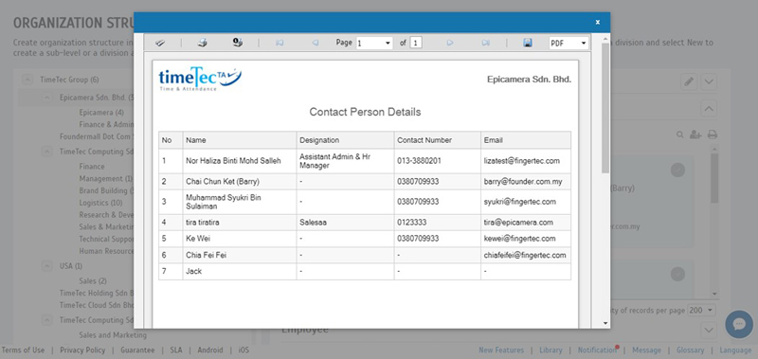
Task: Jump to last report page
Action: point(486,43)
